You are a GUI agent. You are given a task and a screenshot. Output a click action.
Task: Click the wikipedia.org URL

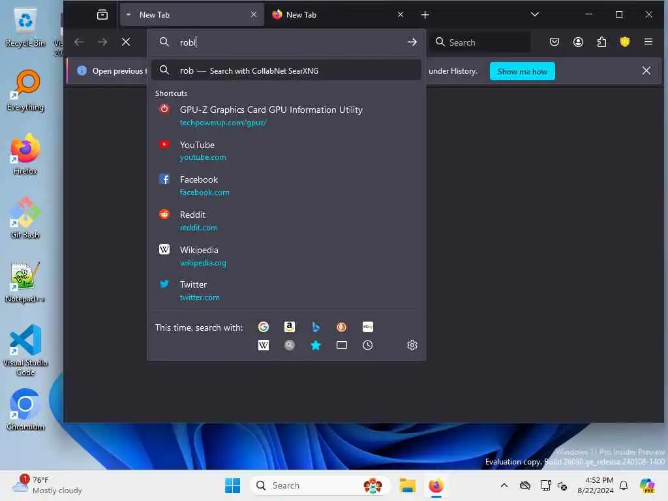(x=204, y=263)
